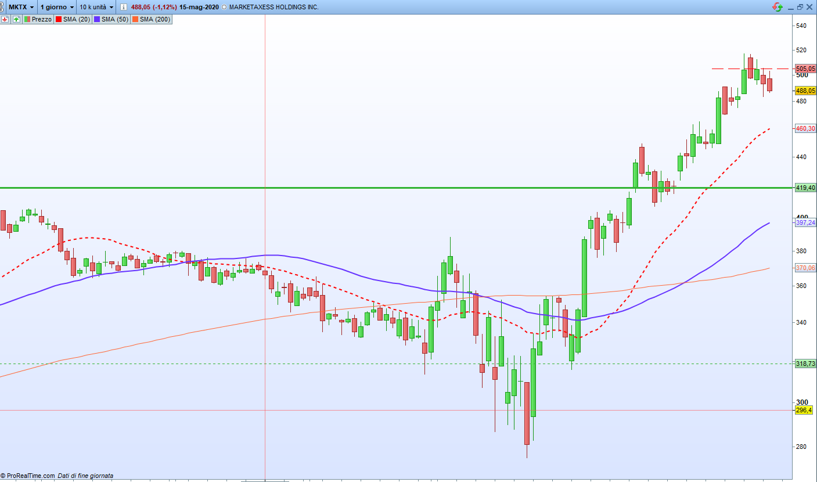Close the MKTX chart window

(x=809, y=7)
